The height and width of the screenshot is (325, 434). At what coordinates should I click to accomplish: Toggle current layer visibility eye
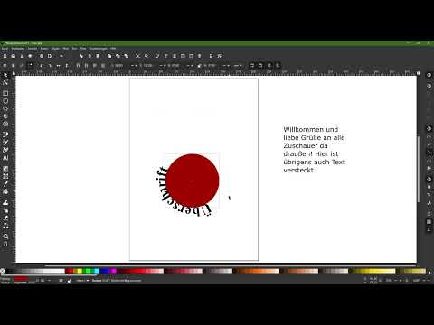(61, 281)
